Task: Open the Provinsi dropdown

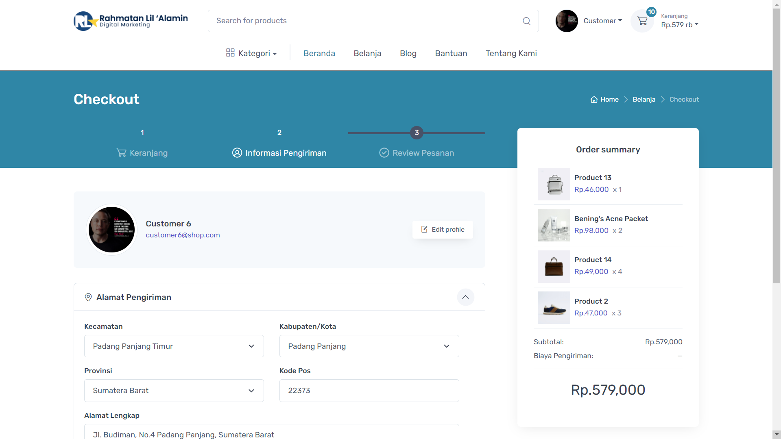Action: pos(174,391)
